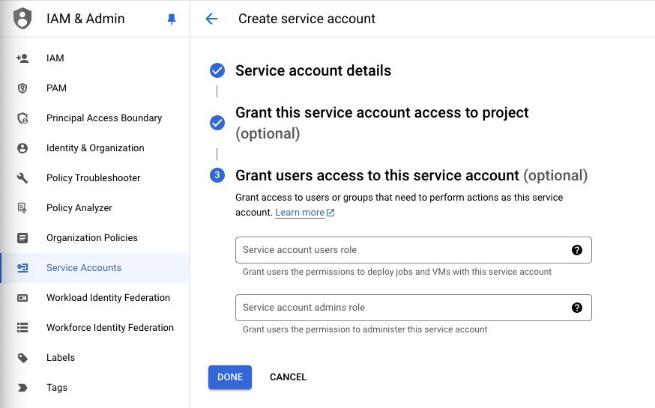Open PAM in the sidebar
Image resolution: width=655 pixels, height=408 pixels.
(95, 88)
